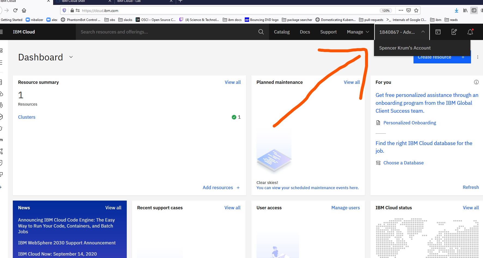Open the ibm docs bookmark folder

(x=232, y=20)
